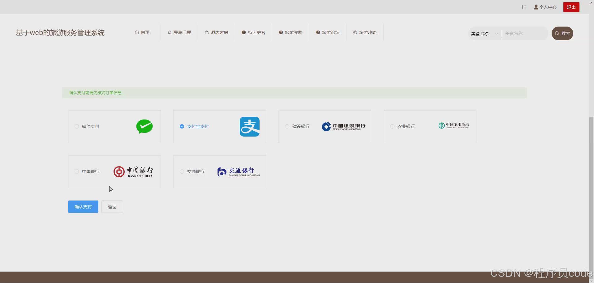The height and width of the screenshot is (283, 594).
Task: Click the WeChat Pay green logo
Action: pyautogui.click(x=144, y=126)
